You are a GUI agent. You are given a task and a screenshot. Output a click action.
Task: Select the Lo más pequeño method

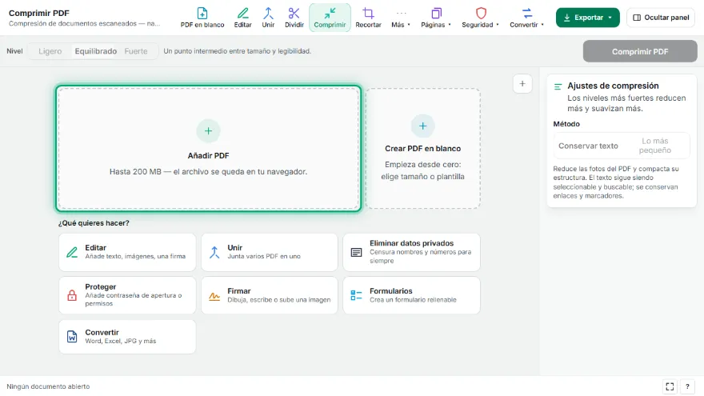(x=654, y=146)
